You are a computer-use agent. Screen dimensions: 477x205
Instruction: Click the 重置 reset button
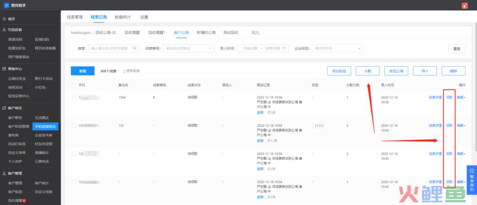pos(457,48)
